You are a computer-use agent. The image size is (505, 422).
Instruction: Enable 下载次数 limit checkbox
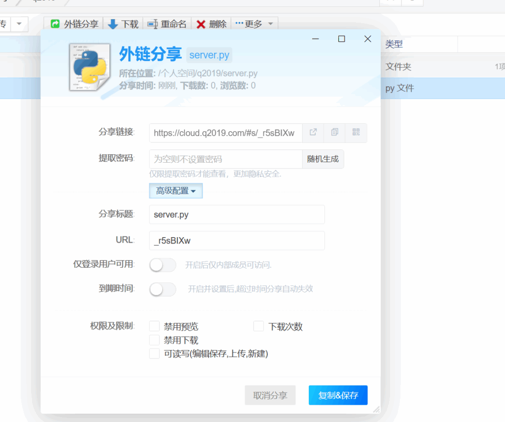(x=258, y=326)
